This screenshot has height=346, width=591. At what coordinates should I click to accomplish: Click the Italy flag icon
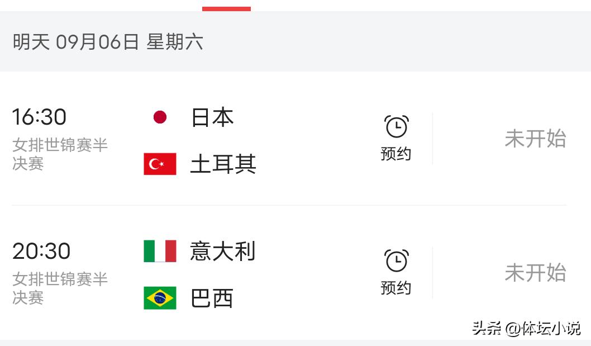click(x=160, y=251)
